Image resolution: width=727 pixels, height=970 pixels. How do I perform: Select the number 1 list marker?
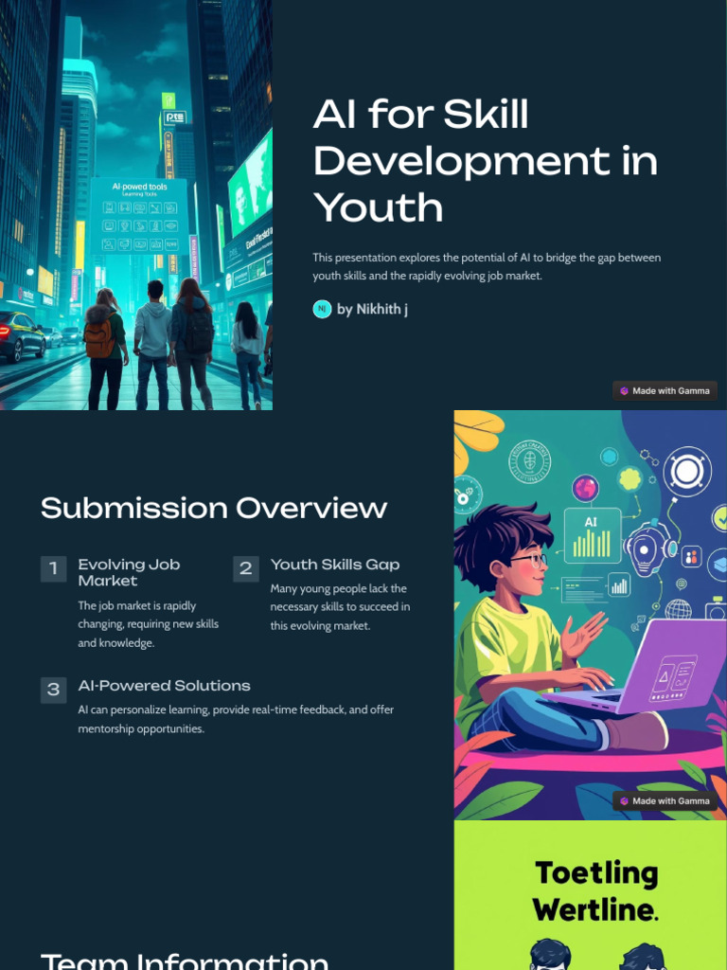point(53,568)
